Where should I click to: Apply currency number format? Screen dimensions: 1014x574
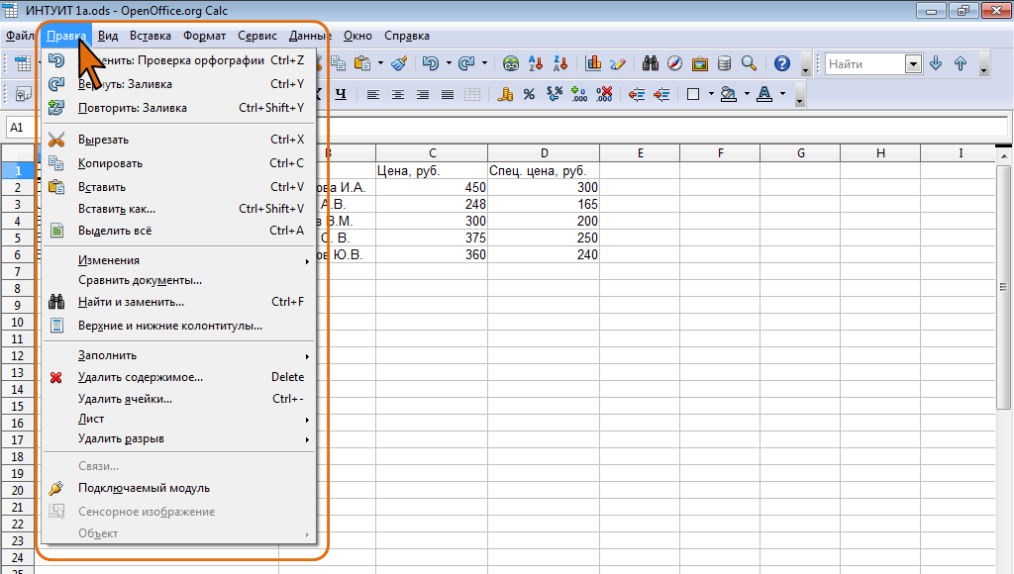[505, 94]
